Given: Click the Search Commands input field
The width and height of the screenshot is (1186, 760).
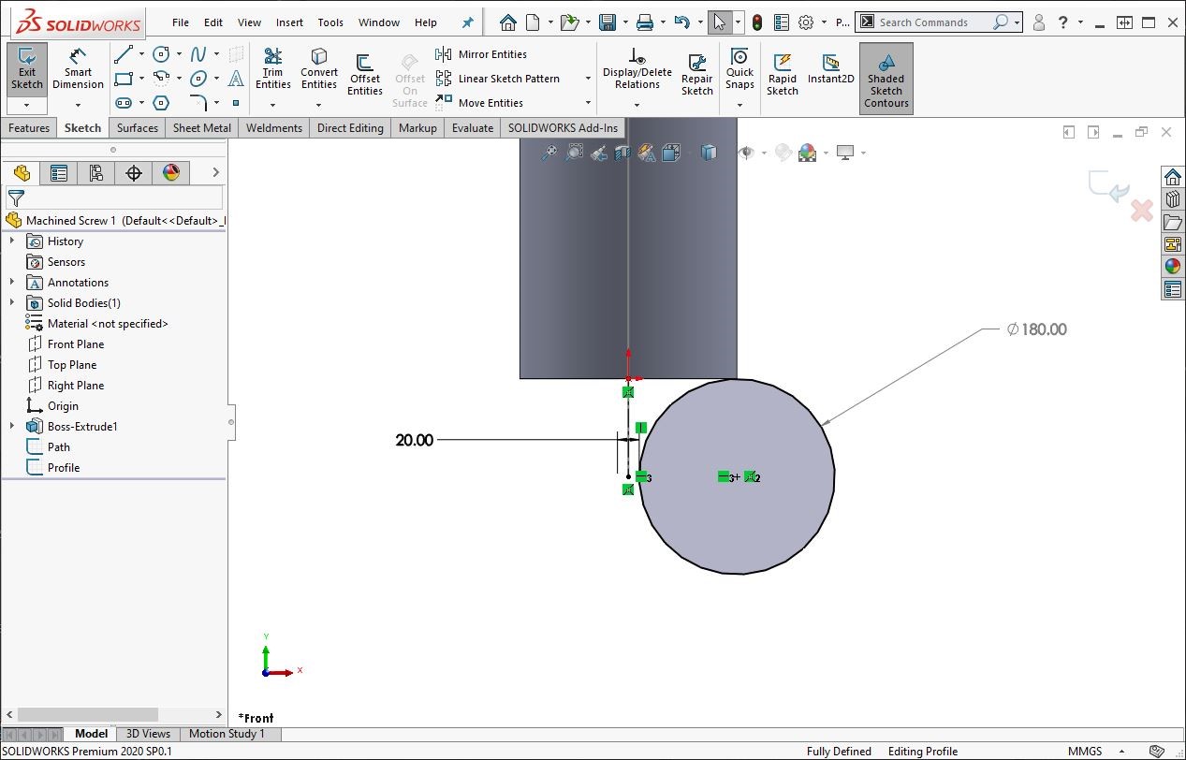Looking at the screenshot, I should [932, 22].
